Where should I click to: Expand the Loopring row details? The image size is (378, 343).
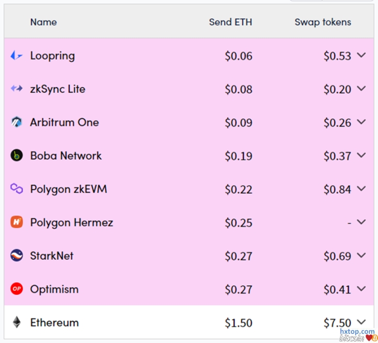tap(361, 55)
